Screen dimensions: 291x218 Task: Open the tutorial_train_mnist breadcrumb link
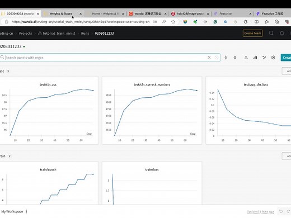coord(59,34)
